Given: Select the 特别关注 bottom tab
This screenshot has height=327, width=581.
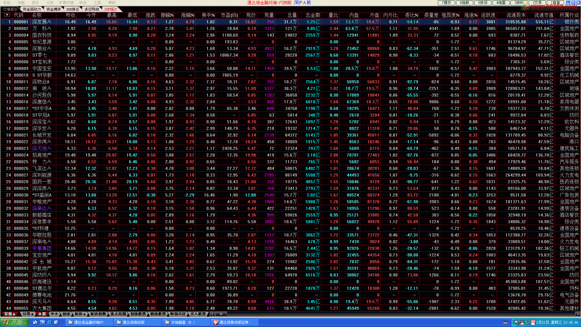Looking at the screenshot, I should (178, 314).
